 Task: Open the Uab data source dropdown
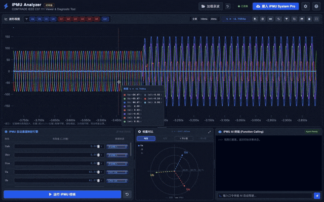pyautogui.click(x=117, y=146)
